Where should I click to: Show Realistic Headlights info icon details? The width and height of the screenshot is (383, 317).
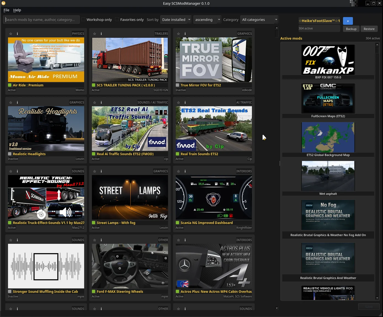pos(17,102)
